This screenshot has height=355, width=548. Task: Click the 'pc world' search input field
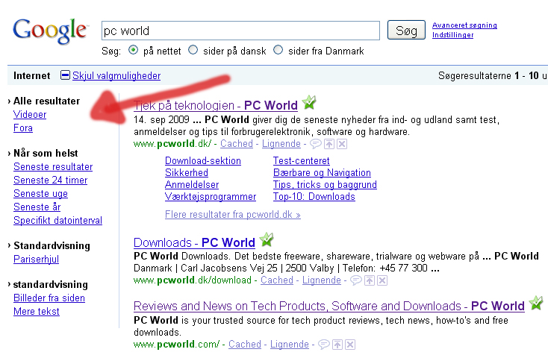[x=240, y=31]
